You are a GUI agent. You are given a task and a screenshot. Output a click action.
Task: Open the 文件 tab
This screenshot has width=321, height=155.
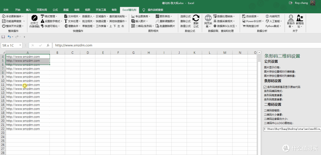click(6, 10)
